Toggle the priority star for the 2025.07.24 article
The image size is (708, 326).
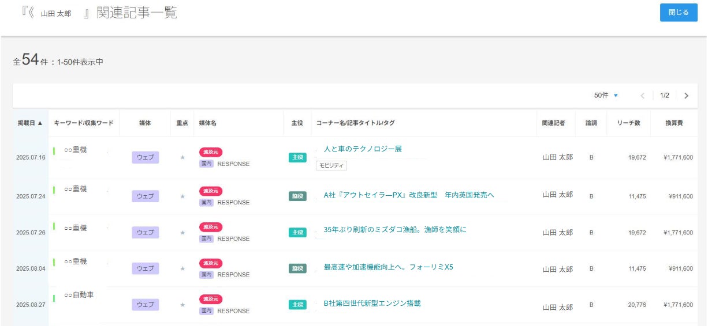(x=182, y=196)
